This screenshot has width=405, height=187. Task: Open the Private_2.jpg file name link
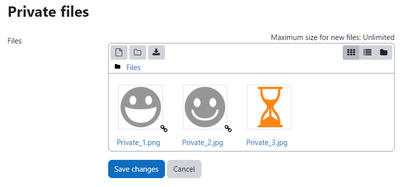point(203,143)
